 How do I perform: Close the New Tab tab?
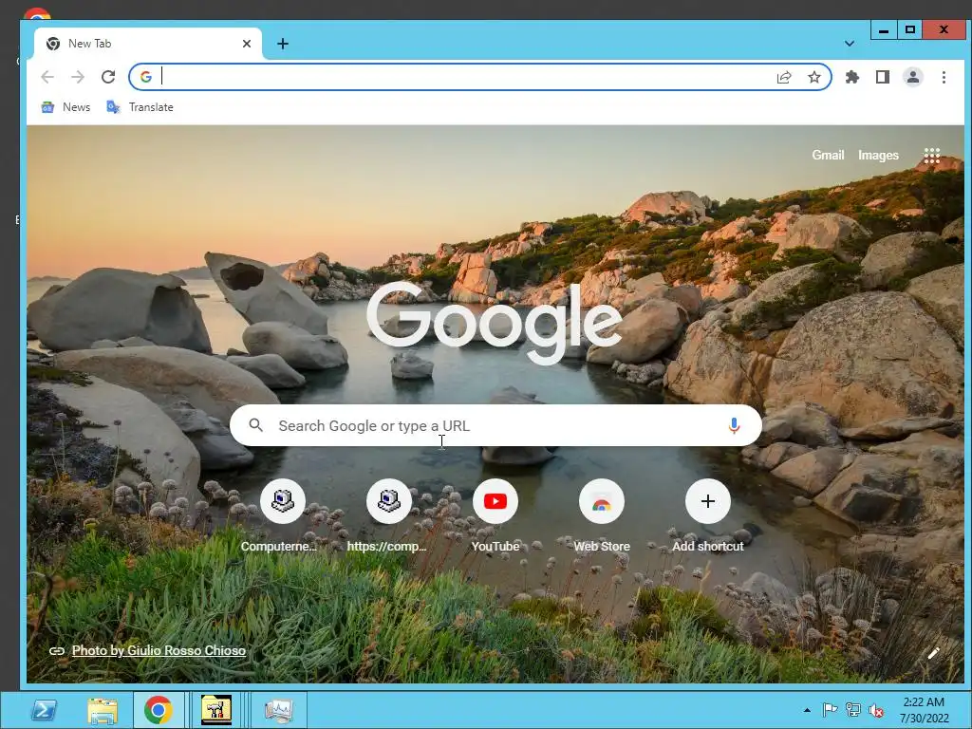tap(247, 44)
